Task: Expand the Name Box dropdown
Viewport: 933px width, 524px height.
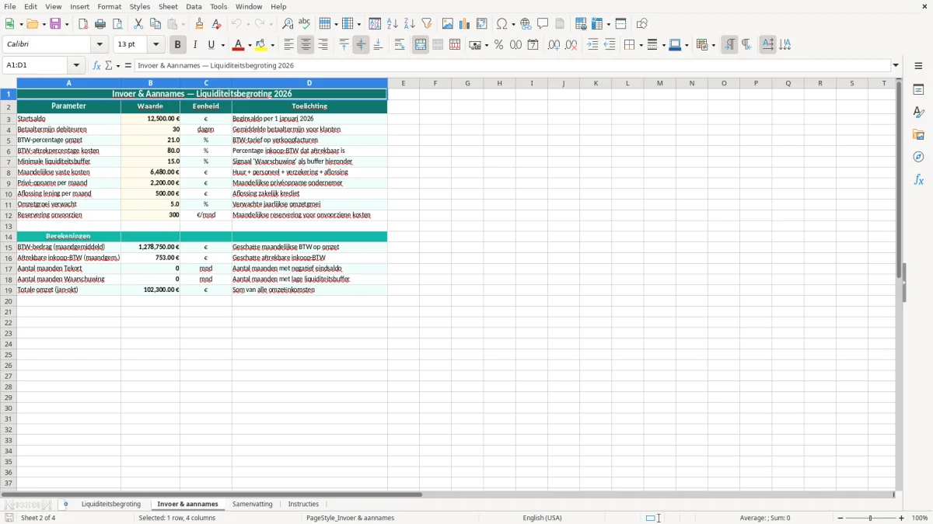Action: coord(76,65)
